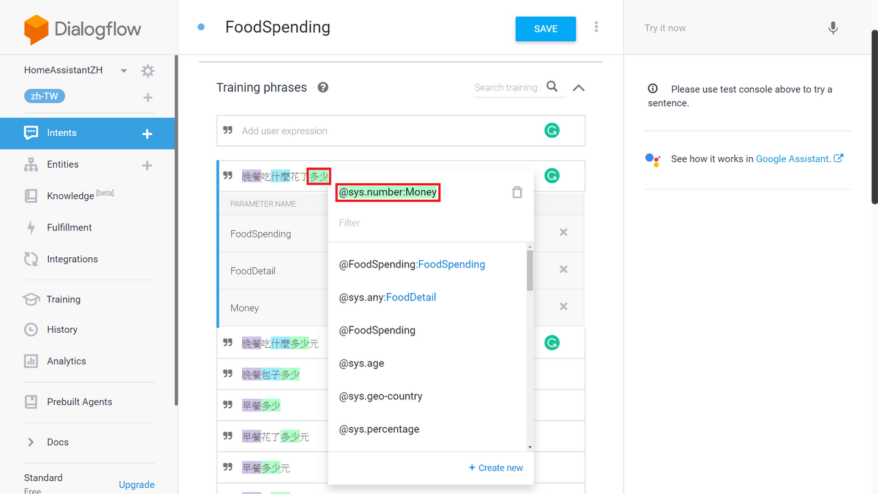Viewport: 878px width, 494px height.
Task: Open the Google Assistant link
Action: pyautogui.click(x=799, y=158)
